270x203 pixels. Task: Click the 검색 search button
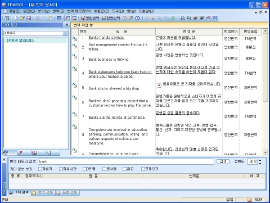(223, 161)
